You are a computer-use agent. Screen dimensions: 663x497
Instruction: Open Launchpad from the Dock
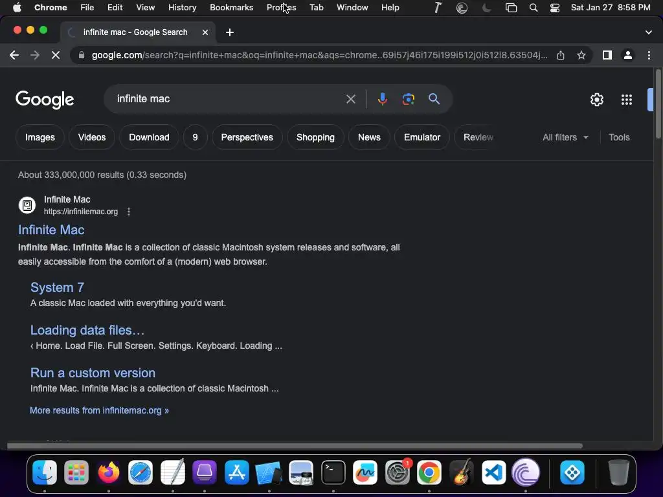(x=76, y=472)
